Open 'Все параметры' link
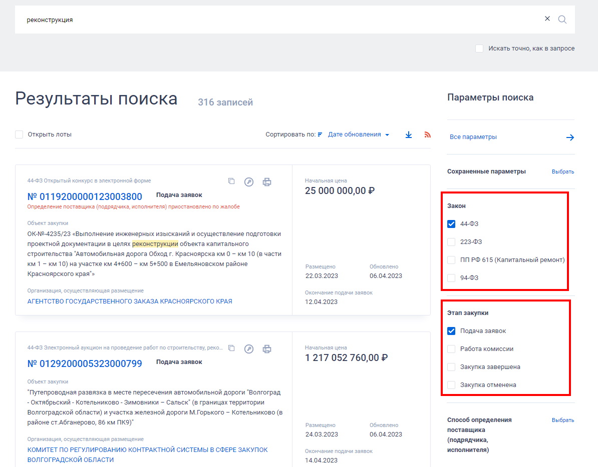The width and height of the screenshot is (598, 467). (x=473, y=137)
